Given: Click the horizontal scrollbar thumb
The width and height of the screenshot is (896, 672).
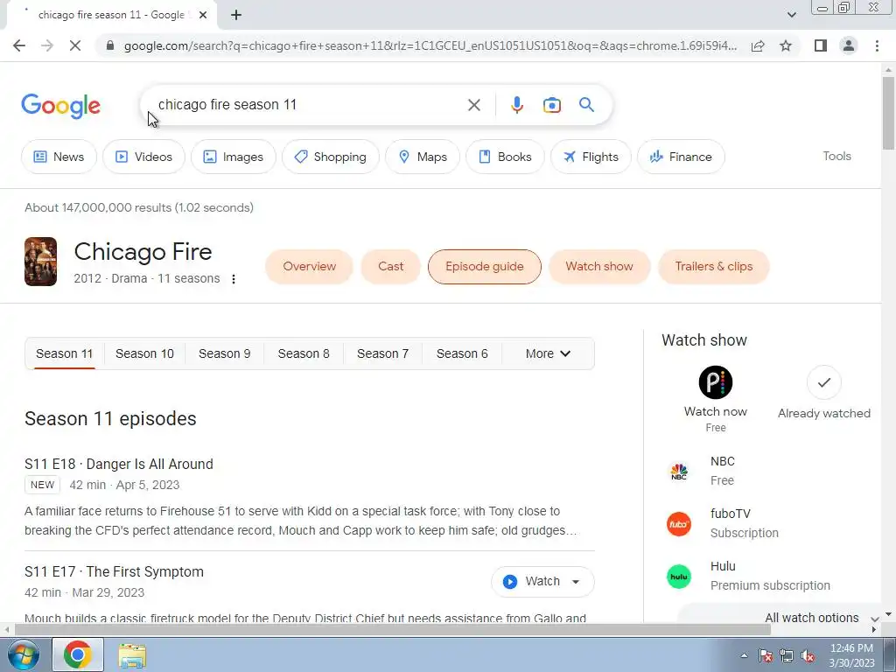Looking at the screenshot, I should pyautogui.click(x=392, y=630).
